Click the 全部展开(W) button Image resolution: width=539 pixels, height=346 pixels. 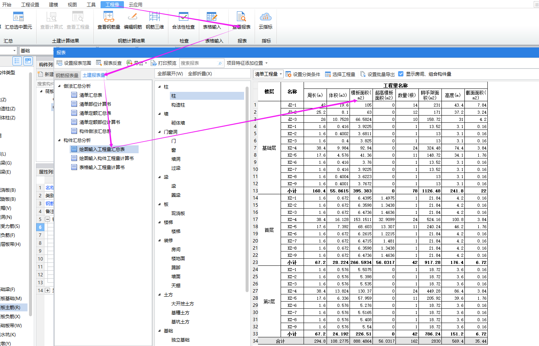[x=170, y=74]
